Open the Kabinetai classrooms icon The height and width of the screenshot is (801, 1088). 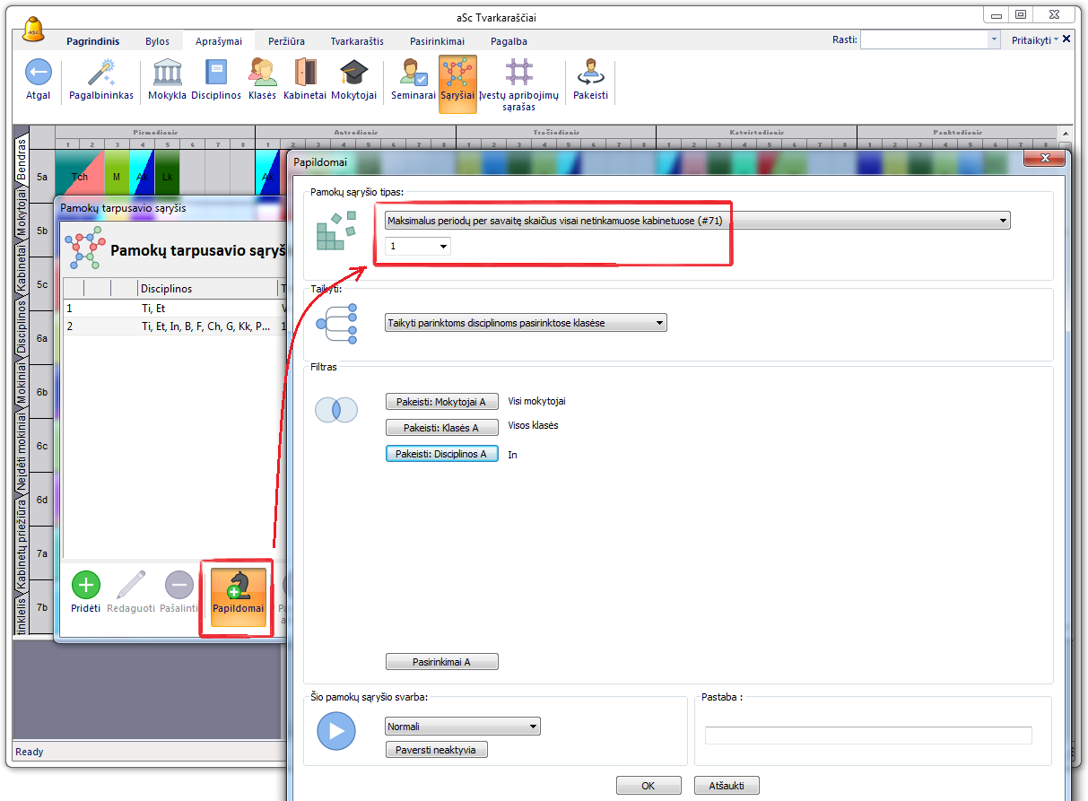point(305,74)
